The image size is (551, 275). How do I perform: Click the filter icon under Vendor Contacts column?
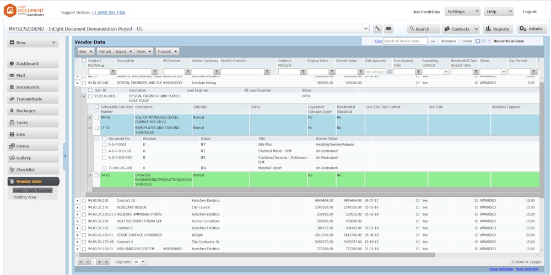[267, 72]
